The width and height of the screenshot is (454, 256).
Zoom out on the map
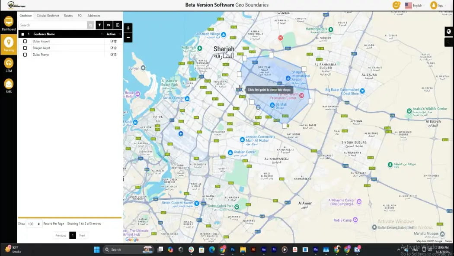click(128, 37)
